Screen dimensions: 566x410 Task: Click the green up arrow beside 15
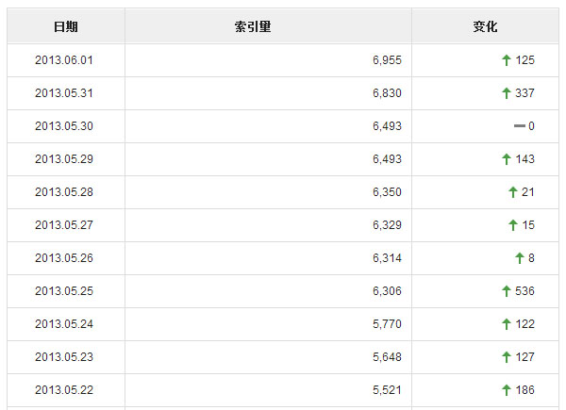(513, 225)
